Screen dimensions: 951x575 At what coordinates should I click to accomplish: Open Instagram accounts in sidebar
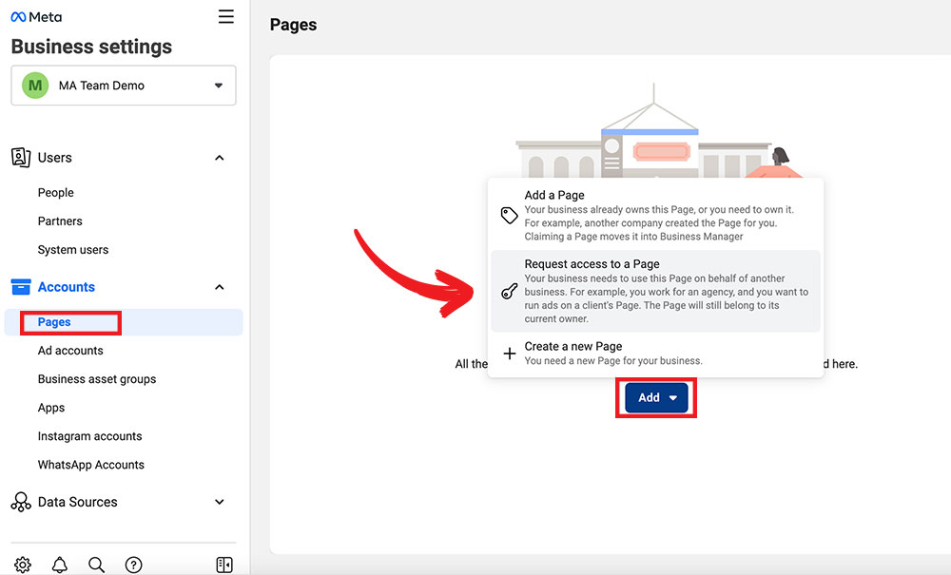click(89, 436)
